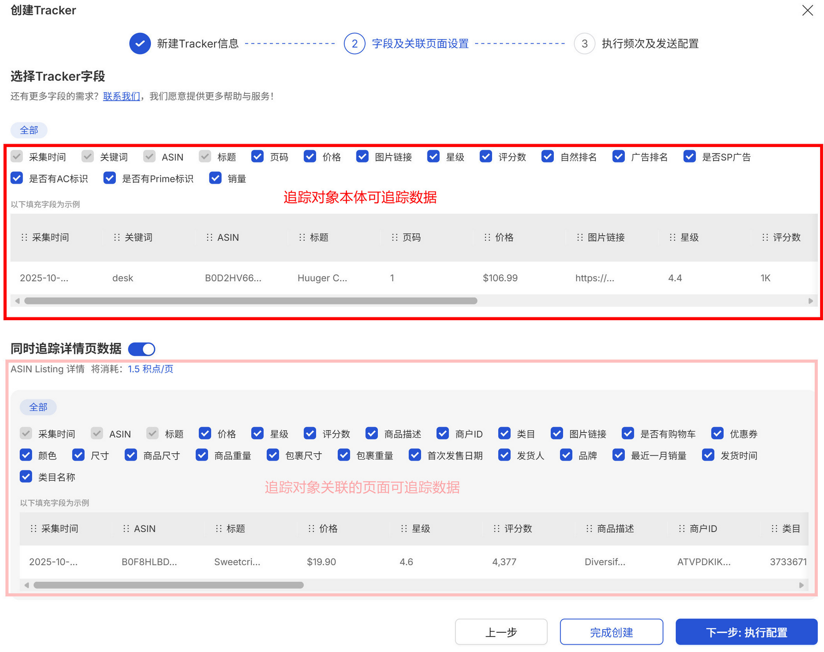This screenshot has height=652, width=824.
Task: Open the 联系我们 link
Action: click(122, 96)
